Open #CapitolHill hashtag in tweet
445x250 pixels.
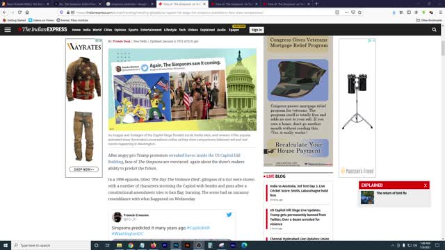click(198, 228)
